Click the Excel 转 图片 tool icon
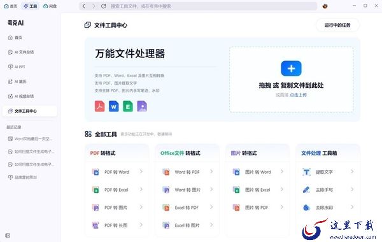The height and width of the screenshot is (242, 382). [x=166, y=225]
